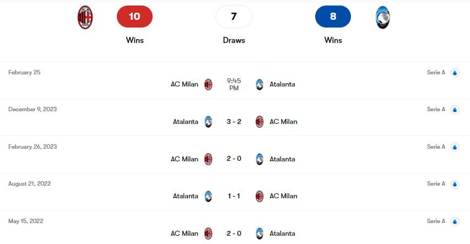Viewport: 470px width, 244px height.
Task: Select the blue 8 wins badge
Action: click(333, 17)
